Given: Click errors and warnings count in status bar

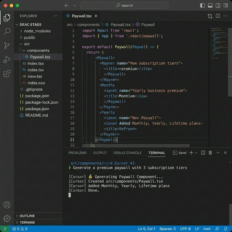Looking at the screenshot, I should 20,229.
